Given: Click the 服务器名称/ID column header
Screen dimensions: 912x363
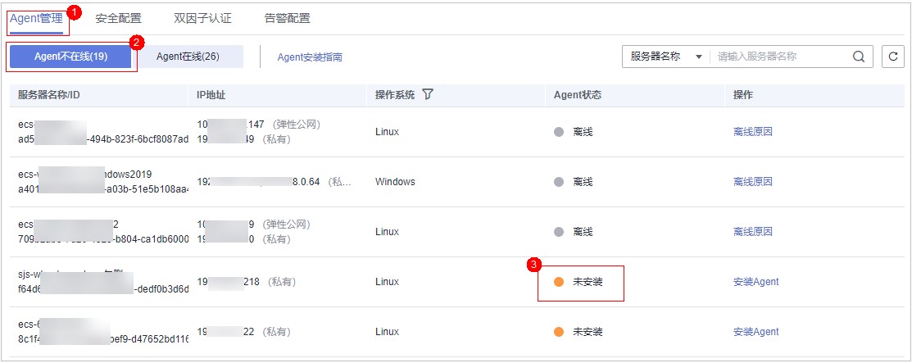Looking at the screenshot, I should click(48, 95).
